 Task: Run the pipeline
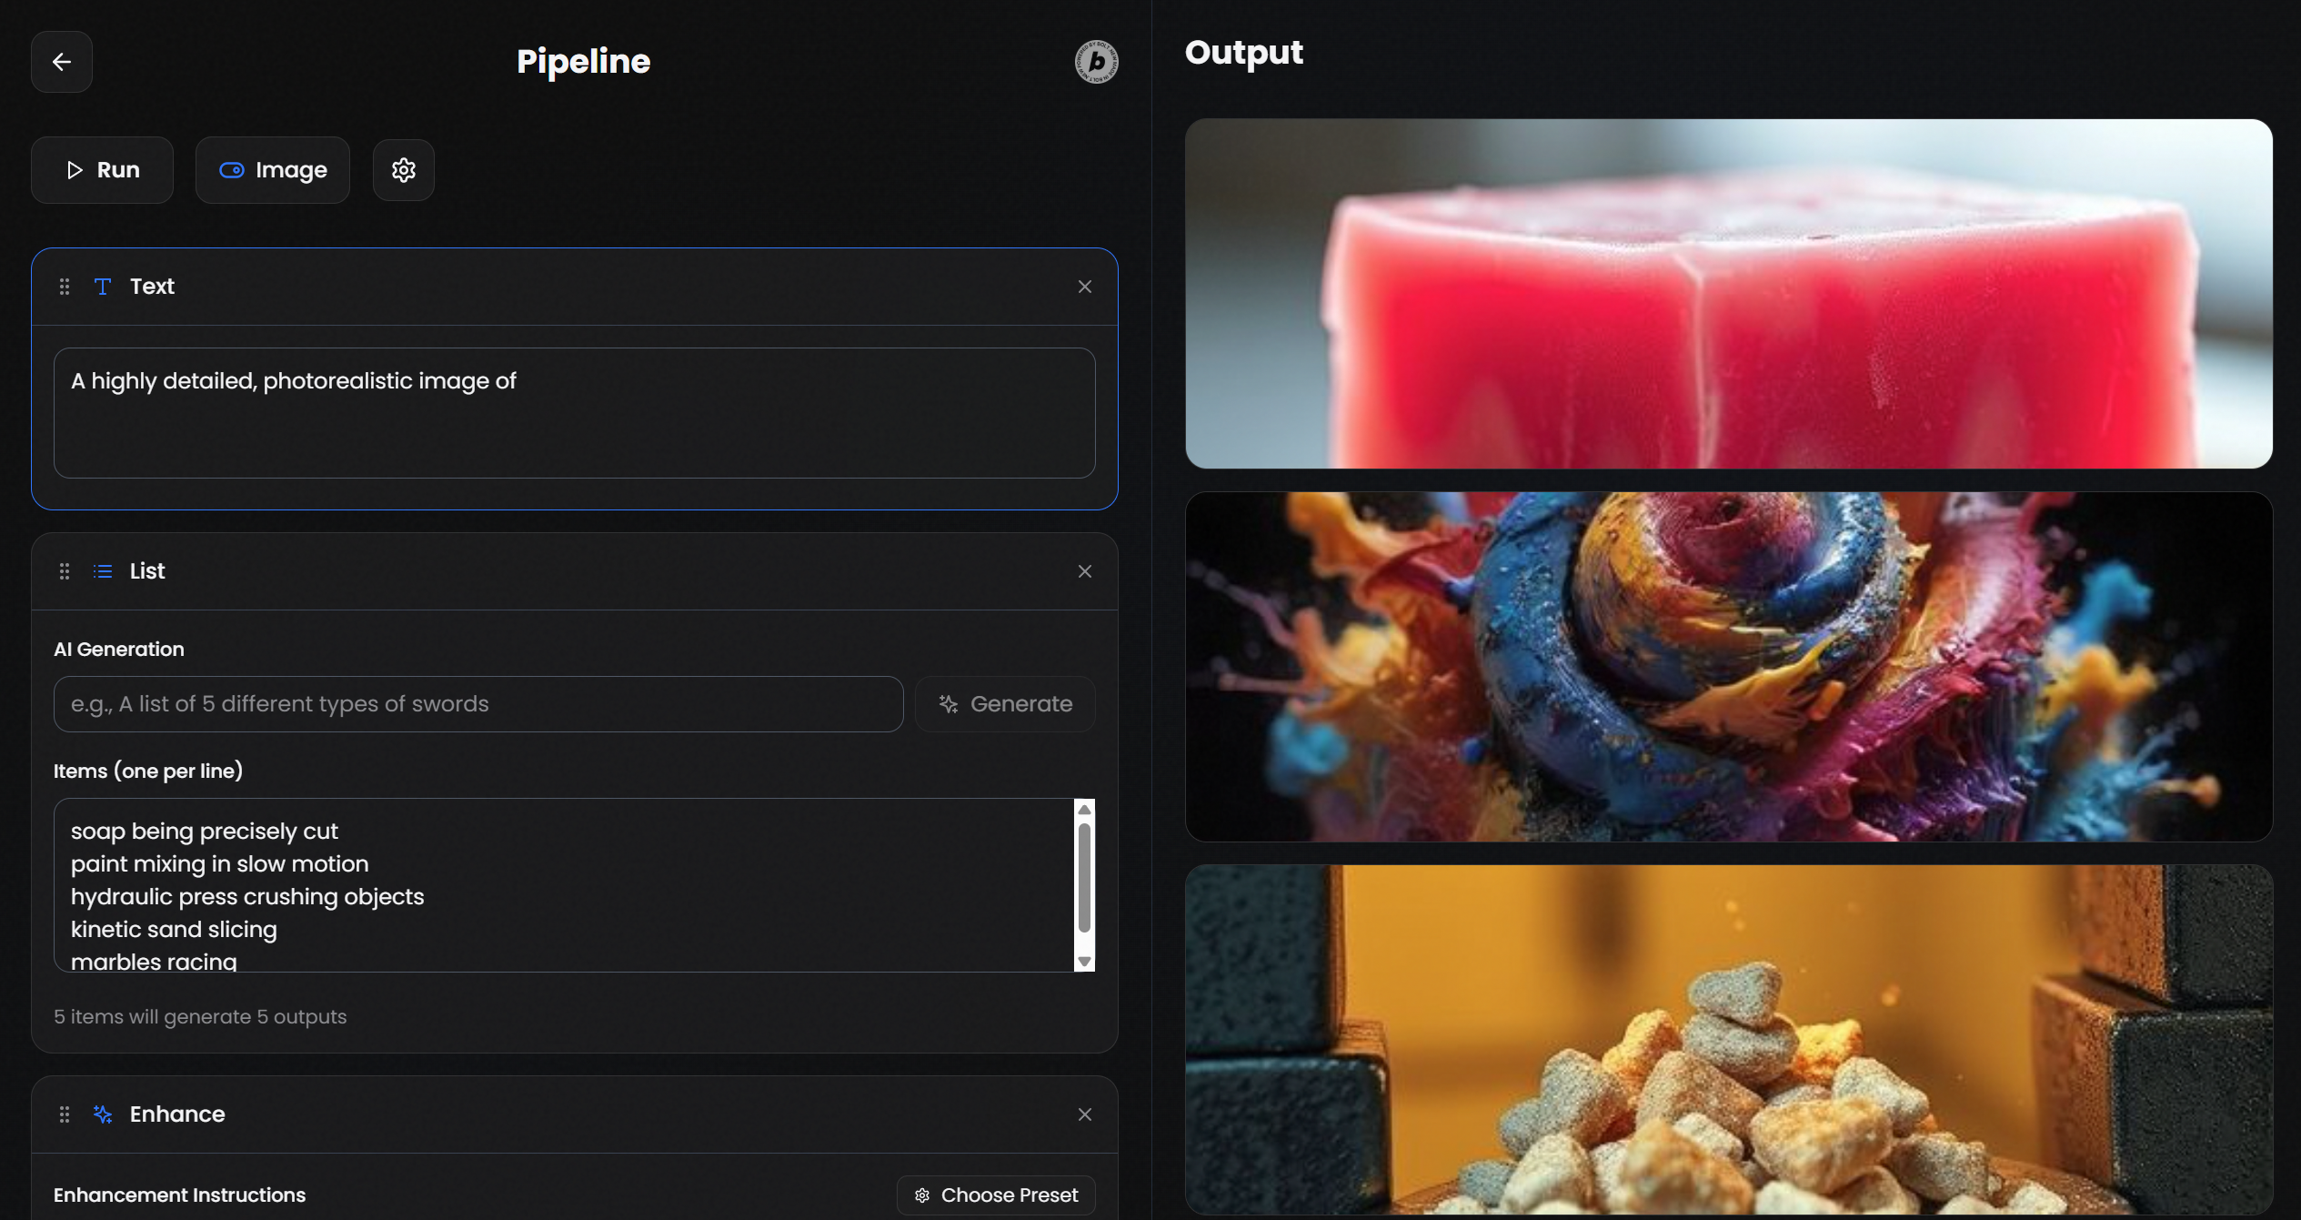(x=102, y=170)
